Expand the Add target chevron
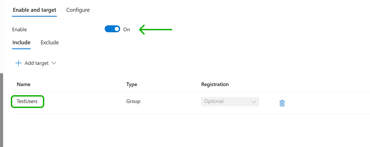 coord(53,63)
